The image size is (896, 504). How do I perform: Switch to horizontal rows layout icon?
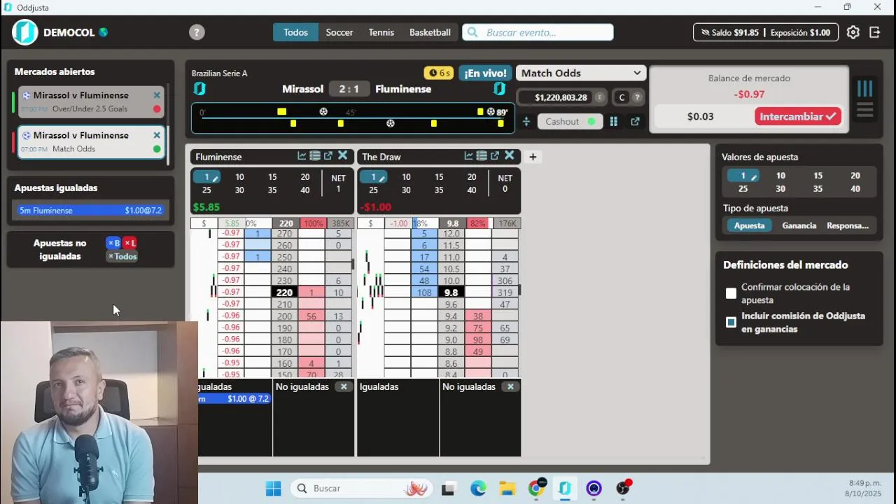(x=865, y=110)
